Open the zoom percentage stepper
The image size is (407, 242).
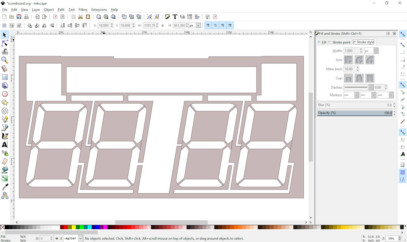click(399, 239)
